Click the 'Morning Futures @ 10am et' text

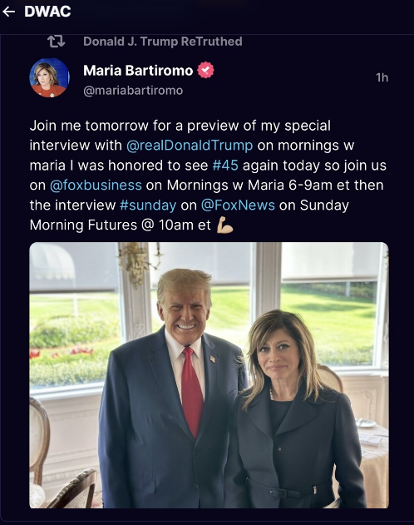(x=121, y=225)
